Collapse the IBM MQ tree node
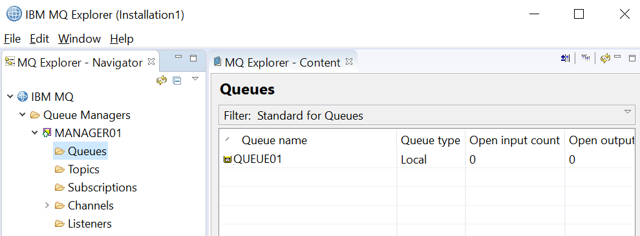The height and width of the screenshot is (236, 640). (10, 97)
